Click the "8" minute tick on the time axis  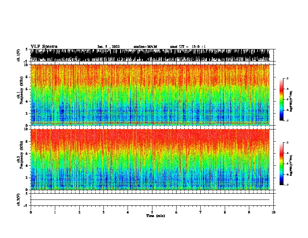pos(225,212)
